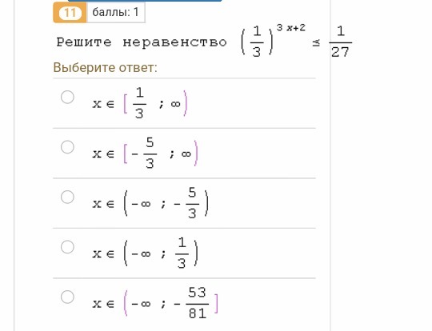Image resolution: width=432 pixels, height=331 pixels.
Task: Click the answer text x ∈ (-∞; 1/3)
Action: coord(145,253)
